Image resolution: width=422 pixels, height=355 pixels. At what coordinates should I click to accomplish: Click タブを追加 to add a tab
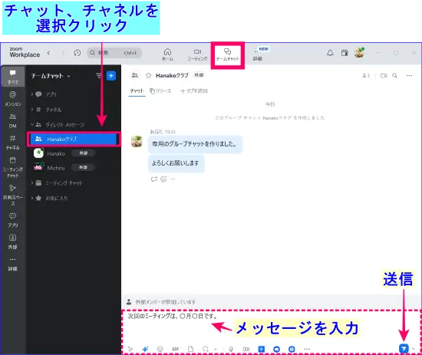point(194,91)
